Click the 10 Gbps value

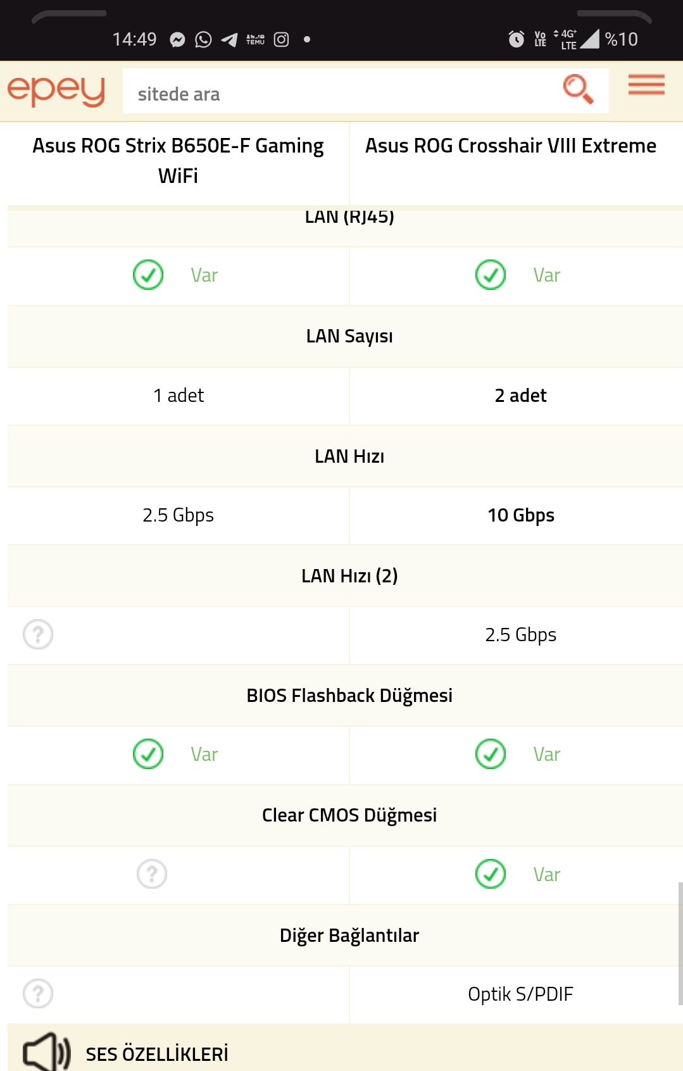point(521,515)
